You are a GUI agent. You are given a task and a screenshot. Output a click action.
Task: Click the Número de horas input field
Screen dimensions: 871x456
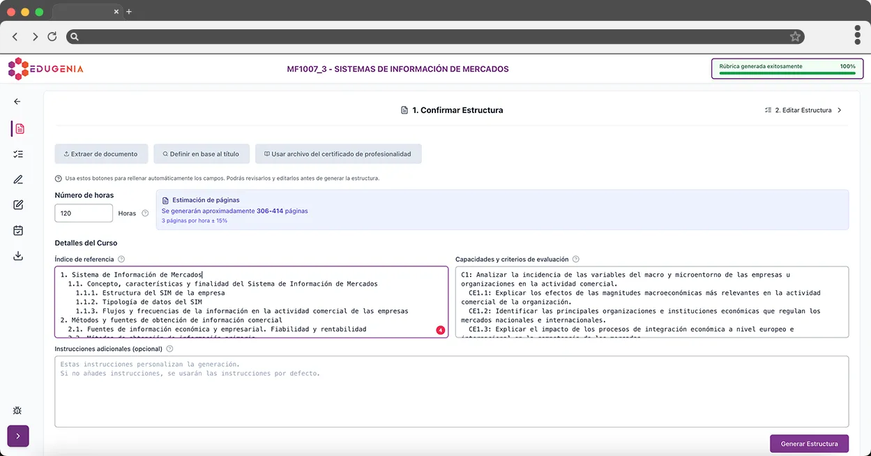[x=84, y=213]
